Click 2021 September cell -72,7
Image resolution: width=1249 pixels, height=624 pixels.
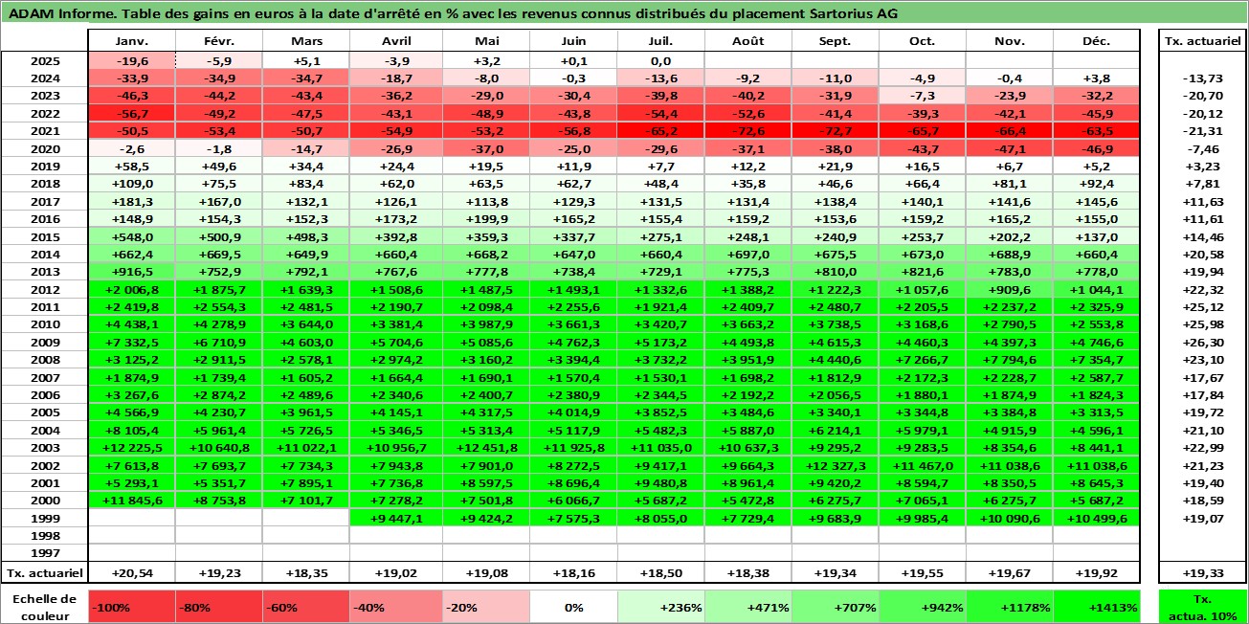point(835,130)
